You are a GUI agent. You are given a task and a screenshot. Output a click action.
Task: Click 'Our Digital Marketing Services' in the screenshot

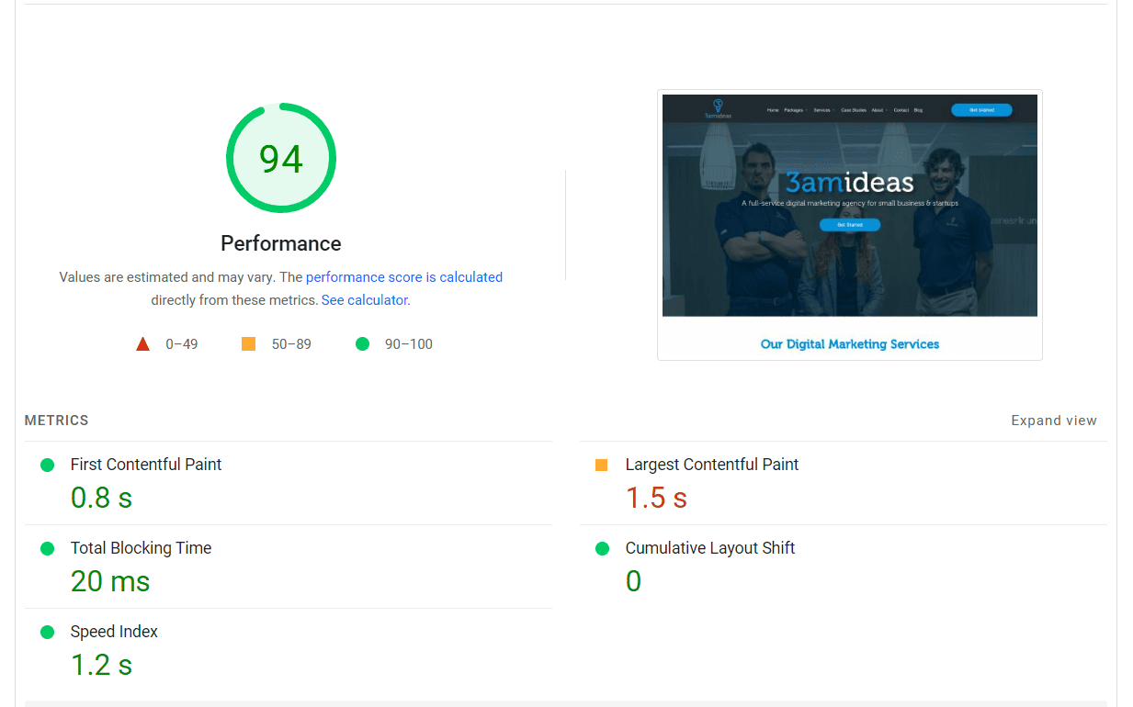(850, 344)
